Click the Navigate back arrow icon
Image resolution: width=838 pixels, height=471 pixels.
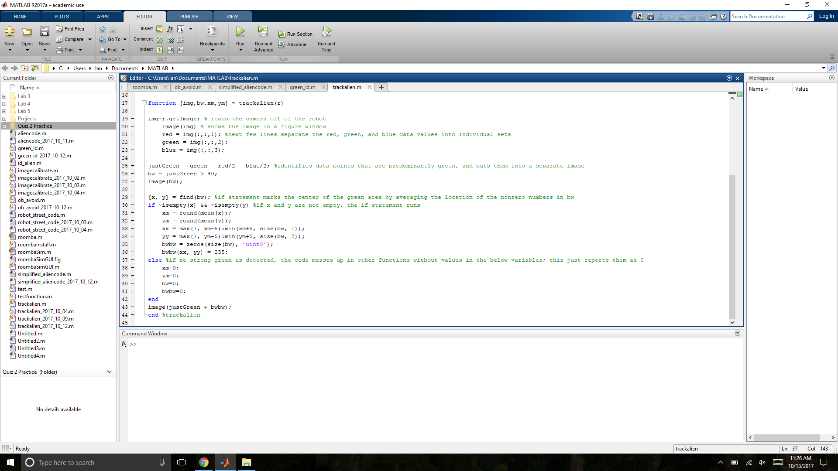click(x=5, y=68)
